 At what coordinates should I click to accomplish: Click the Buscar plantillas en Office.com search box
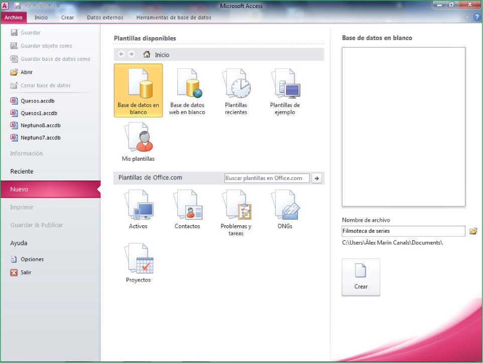pos(267,178)
